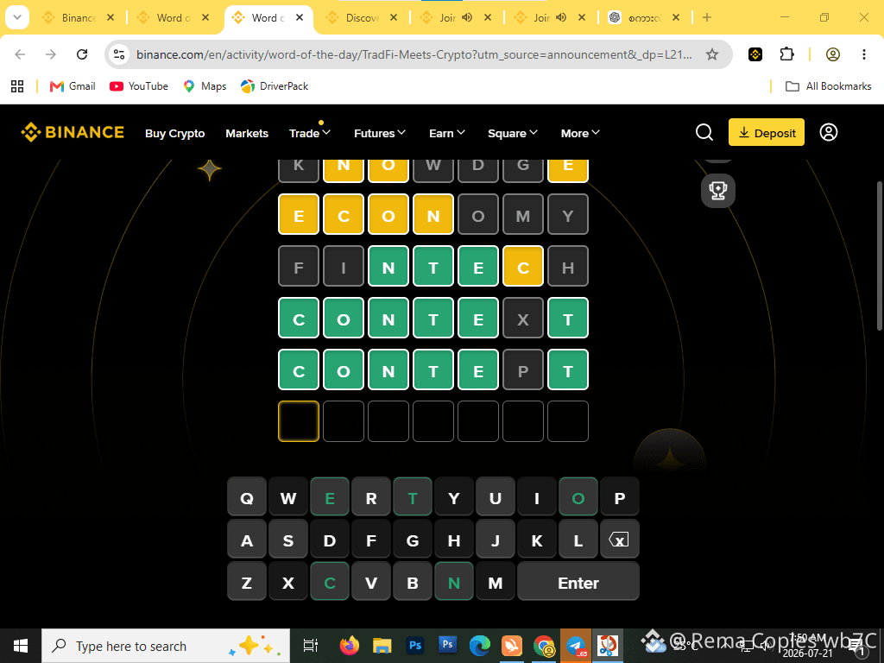Screen dimensions: 884x663
Task: Expand the Trade dropdown menu
Action: 310,133
